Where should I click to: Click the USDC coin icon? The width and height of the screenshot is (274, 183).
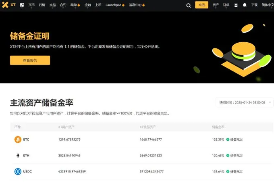(x=18, y=171)
